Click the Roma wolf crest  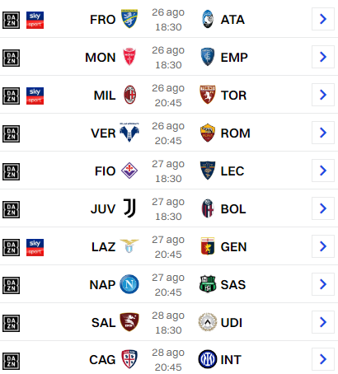pyautogui.click(x=208, y=133)
